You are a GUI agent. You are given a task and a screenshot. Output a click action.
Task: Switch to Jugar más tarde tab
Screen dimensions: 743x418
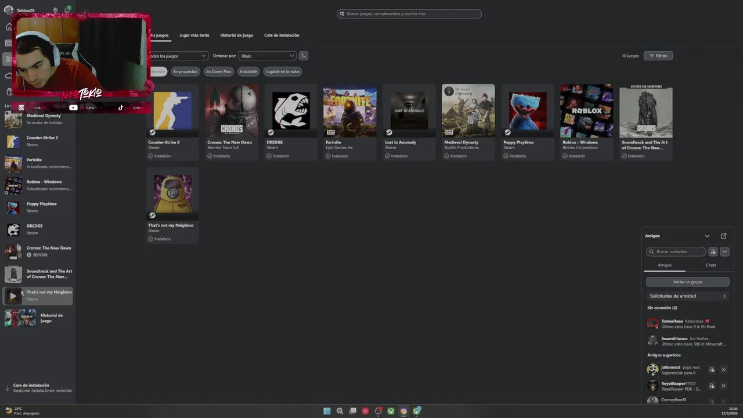pyautogui.click(x=194, y=35)
